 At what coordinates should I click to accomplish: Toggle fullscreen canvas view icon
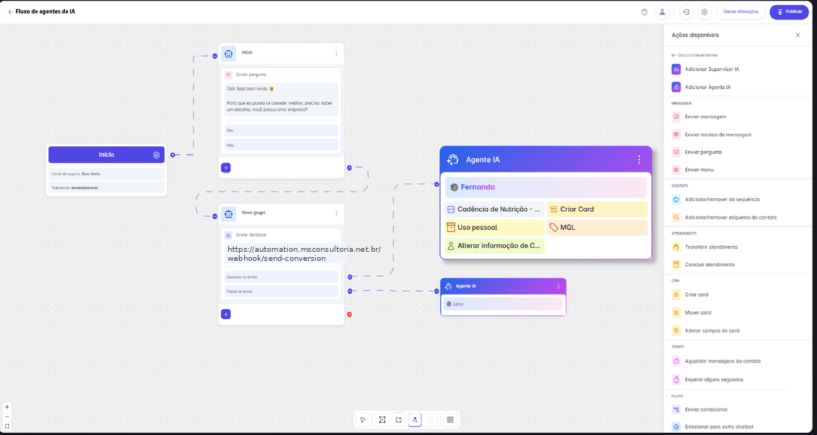pyautogui.click(x=7, y=426)
